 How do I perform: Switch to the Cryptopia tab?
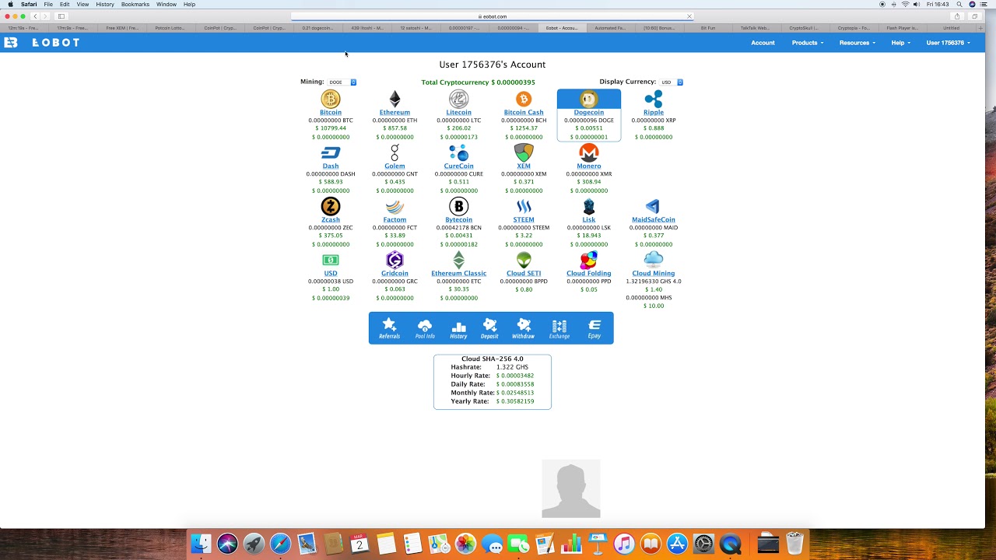point(854,28)
